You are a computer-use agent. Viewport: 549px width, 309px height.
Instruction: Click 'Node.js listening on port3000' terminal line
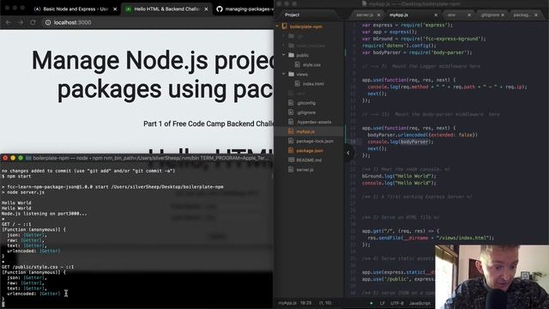44,214
